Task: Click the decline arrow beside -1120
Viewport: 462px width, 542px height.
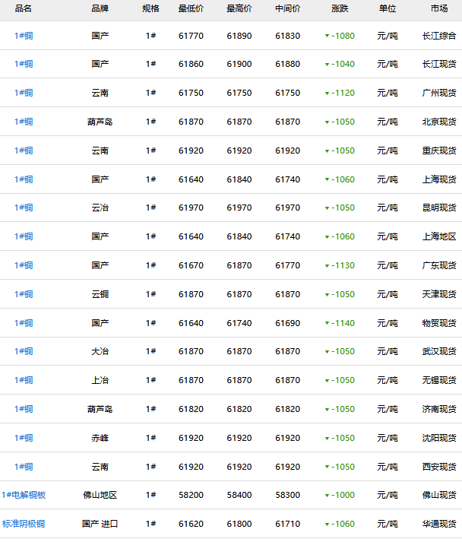Action: tap(327, 94)
